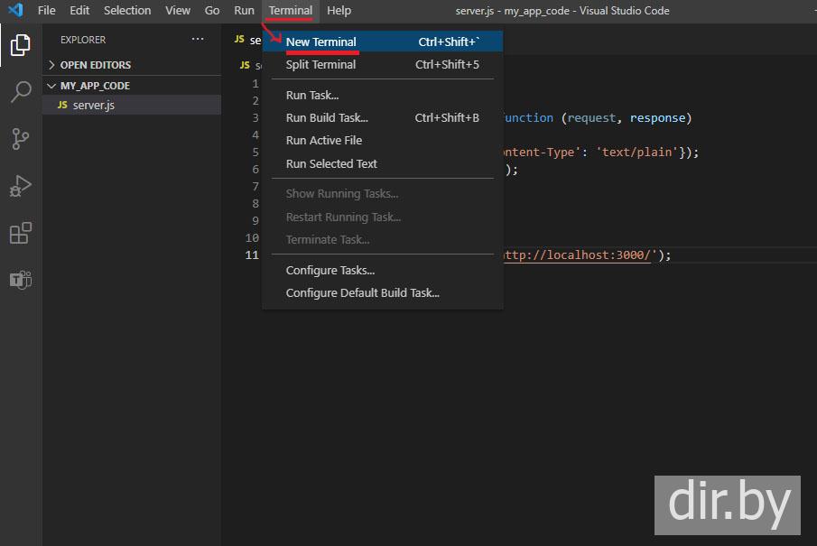Viewport: 817px width, 546px height.
Task: Choose Run Active File
Action: coord(324,140)
